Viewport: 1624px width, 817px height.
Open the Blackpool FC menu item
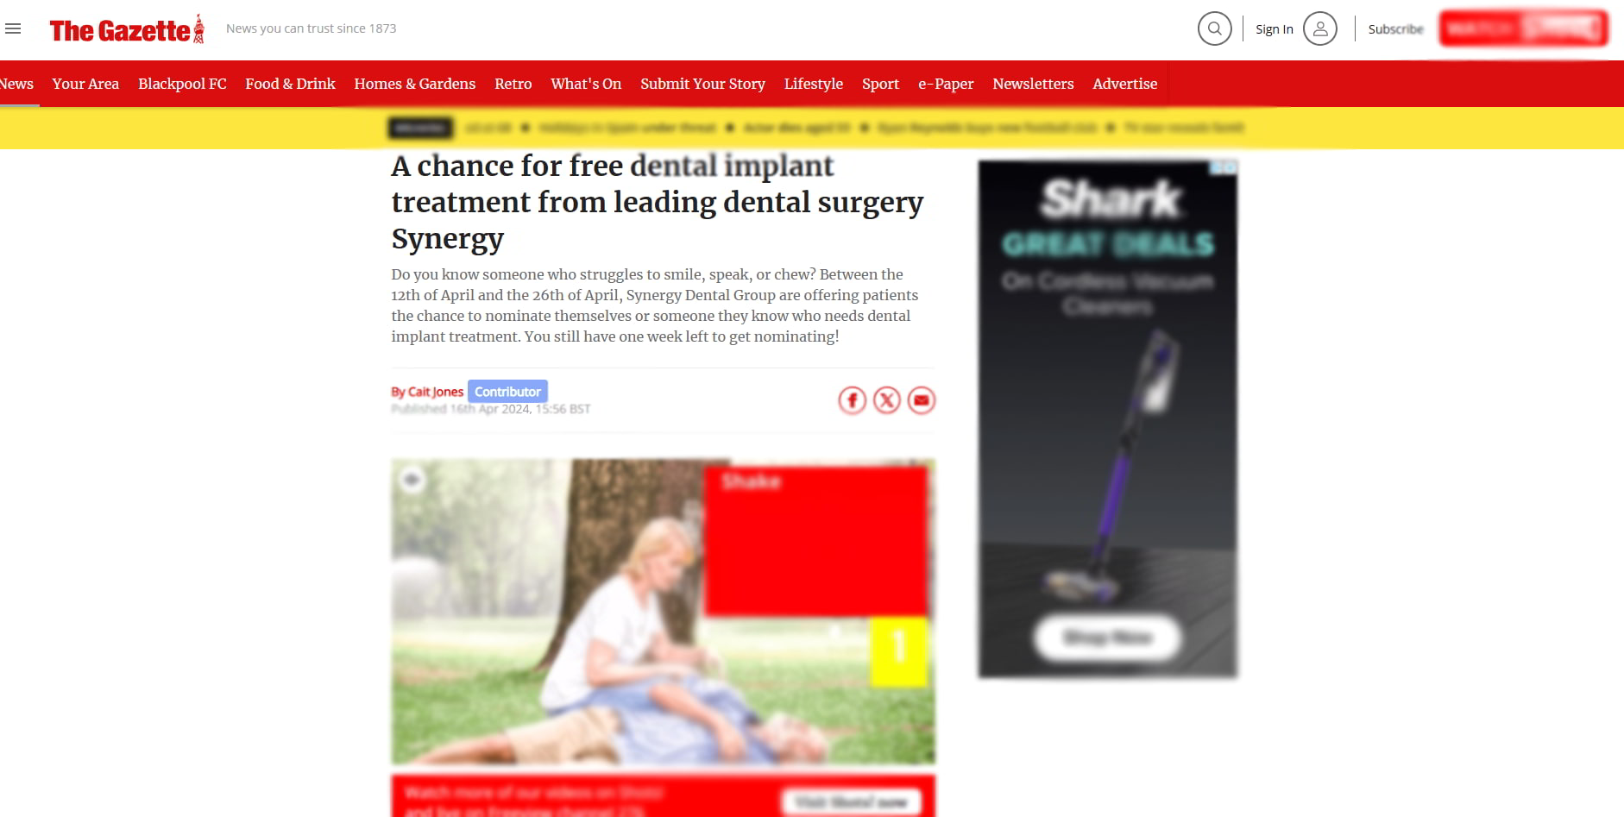pos(182,84)
